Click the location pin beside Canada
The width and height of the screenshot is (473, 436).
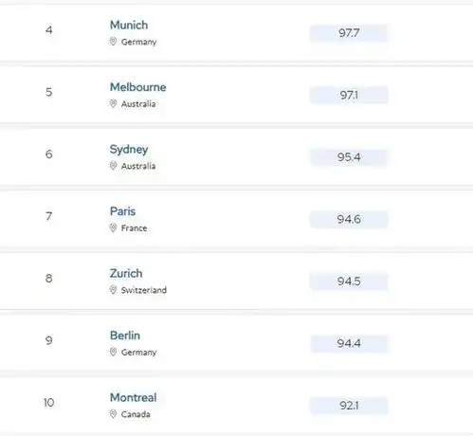(x=113, y=414)
